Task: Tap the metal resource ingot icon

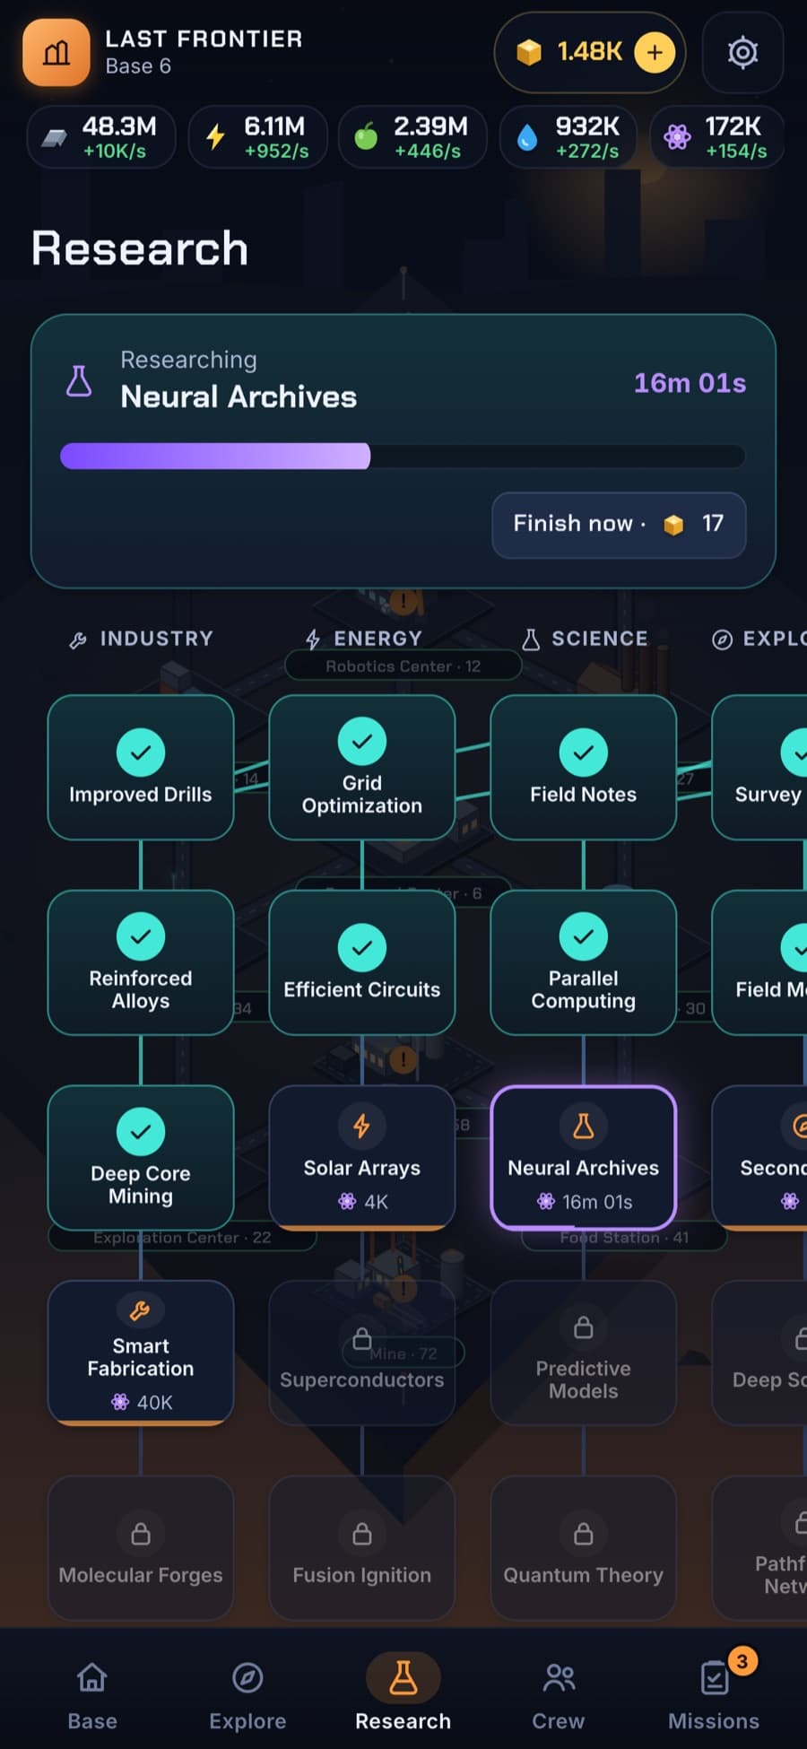Action: (55, 137)
